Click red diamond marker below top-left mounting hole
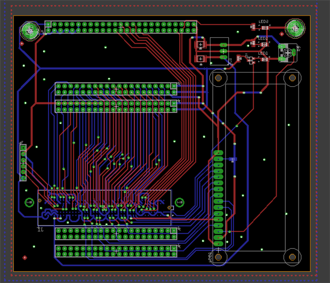This screenshot has height=283, width=330. 22,44
